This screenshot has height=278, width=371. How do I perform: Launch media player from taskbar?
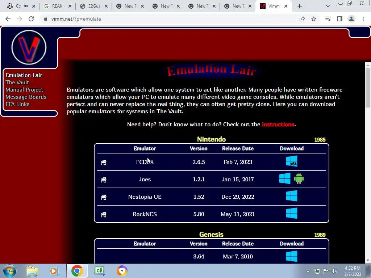[x=54, y=271]
